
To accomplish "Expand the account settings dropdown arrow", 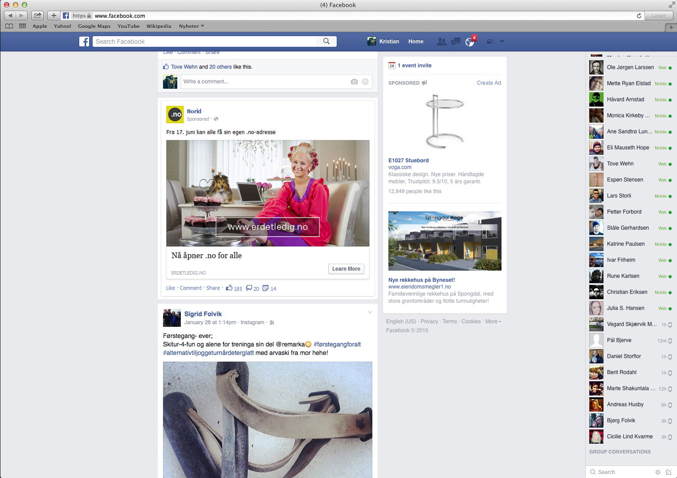I will (502, 41).
